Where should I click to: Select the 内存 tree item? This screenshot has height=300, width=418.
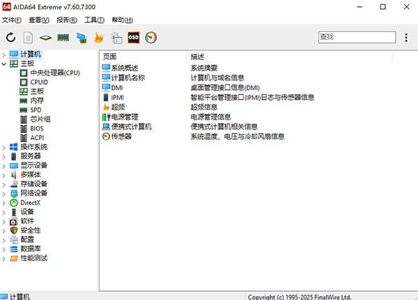click(x=37, y=100)
